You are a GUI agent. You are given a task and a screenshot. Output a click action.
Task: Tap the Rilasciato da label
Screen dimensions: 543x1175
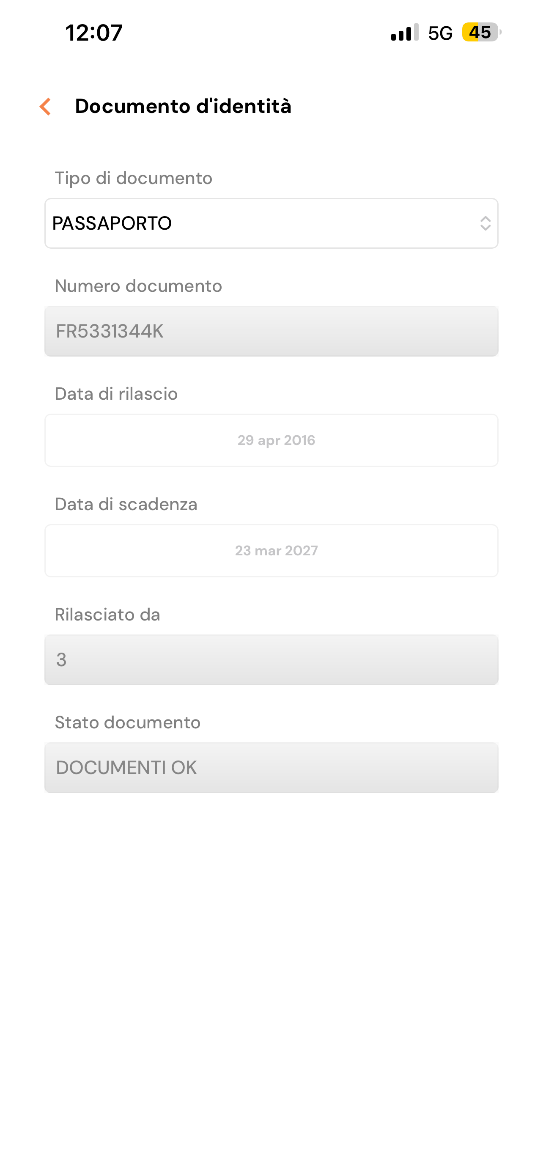(107, 615)
